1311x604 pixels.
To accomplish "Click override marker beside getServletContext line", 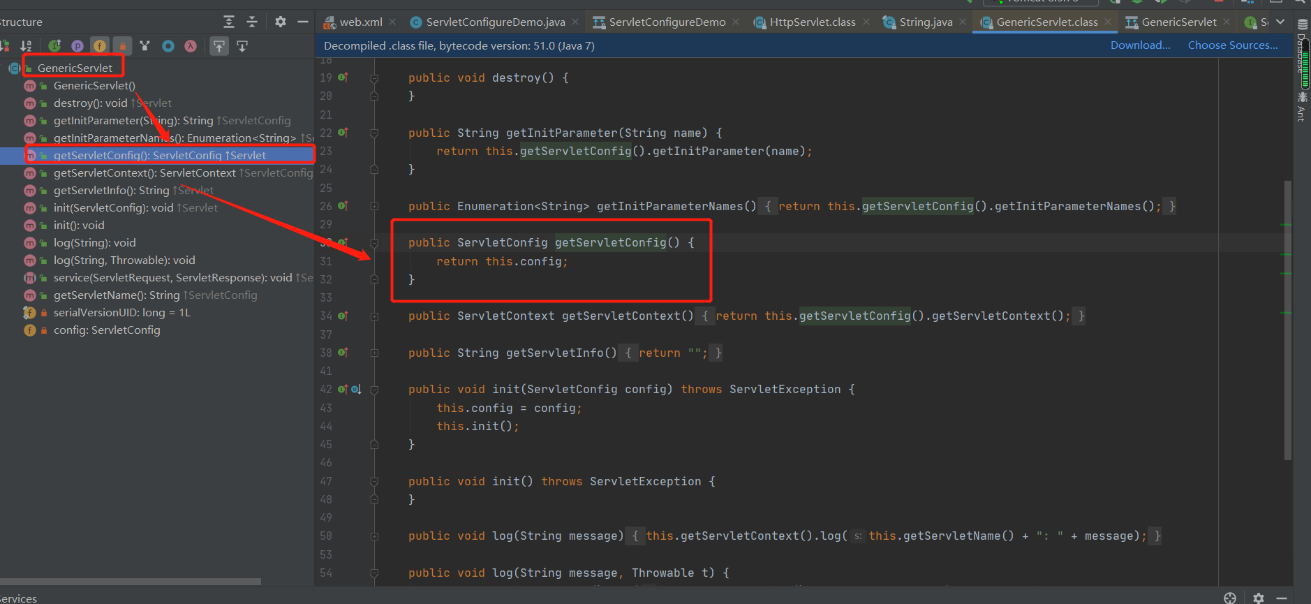I will (x=343, y=316).
